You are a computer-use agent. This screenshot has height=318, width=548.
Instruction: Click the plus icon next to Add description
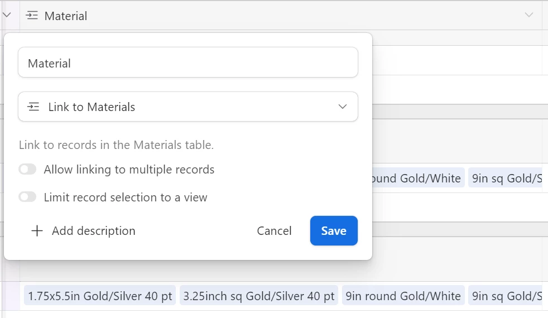37,231
